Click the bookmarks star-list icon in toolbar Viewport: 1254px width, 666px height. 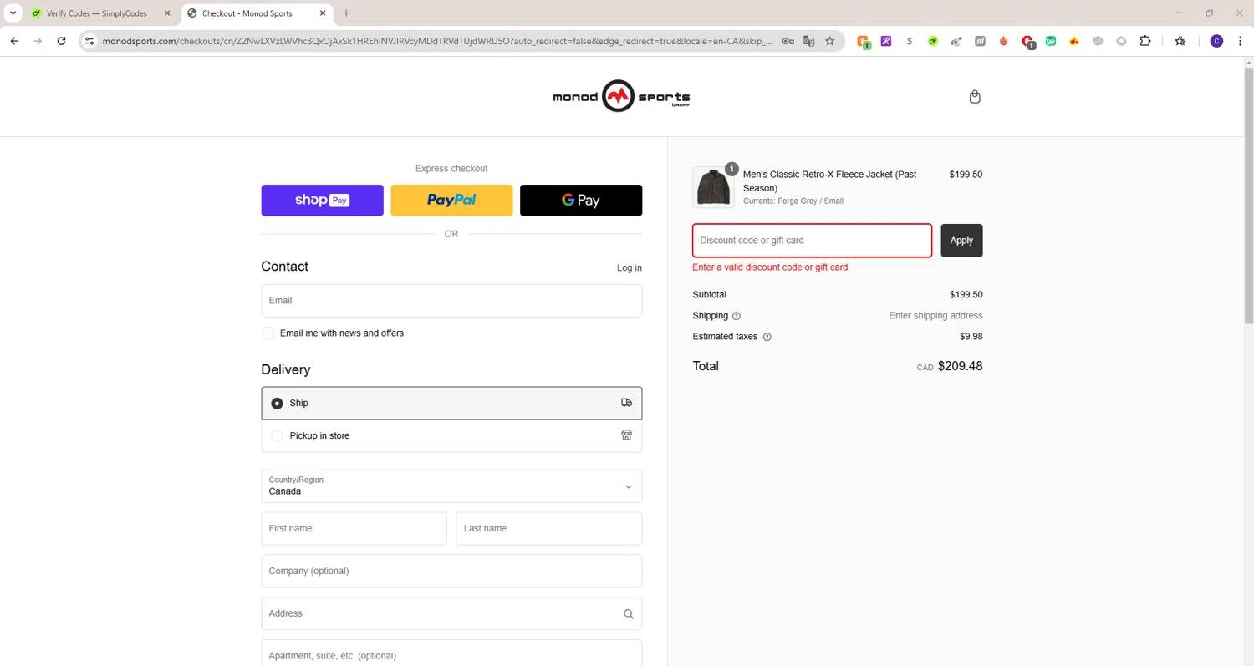1180,41
